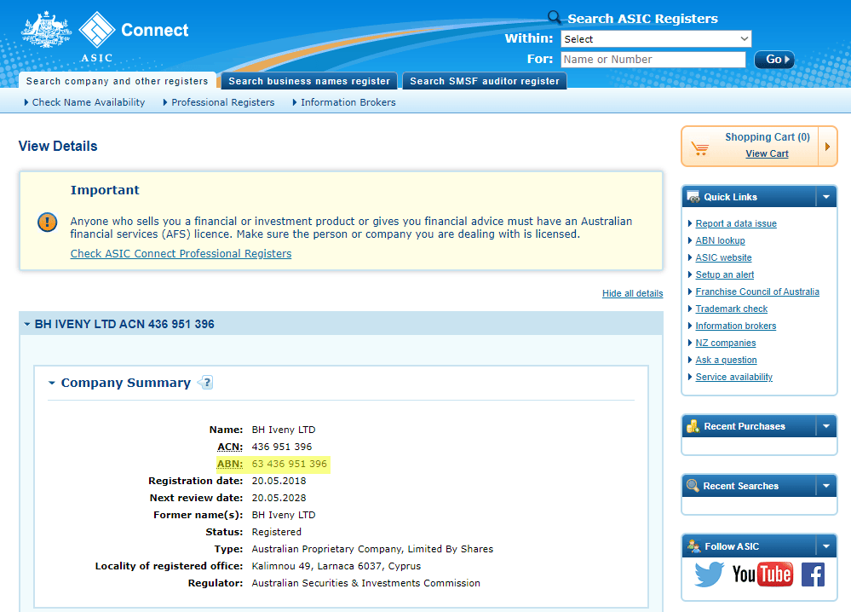This screenshot has height=612, width=851.
Task: Open the shopping cart icon
Action: 700,147
